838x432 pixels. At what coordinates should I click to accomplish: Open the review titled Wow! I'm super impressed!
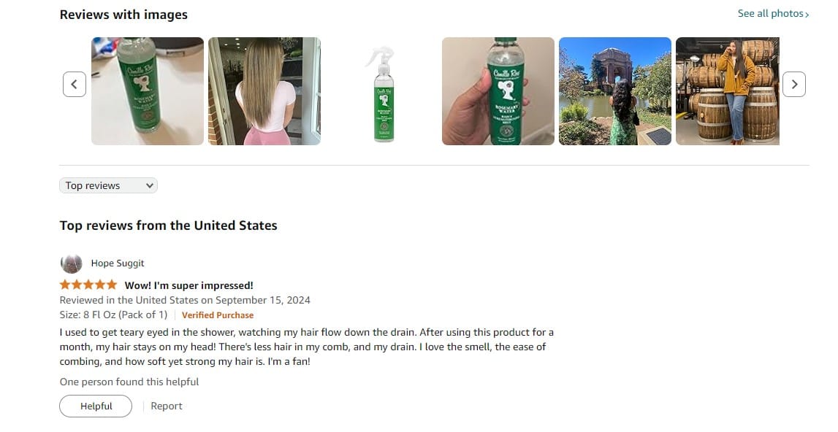pyautogui.click(x=189, y=285)
